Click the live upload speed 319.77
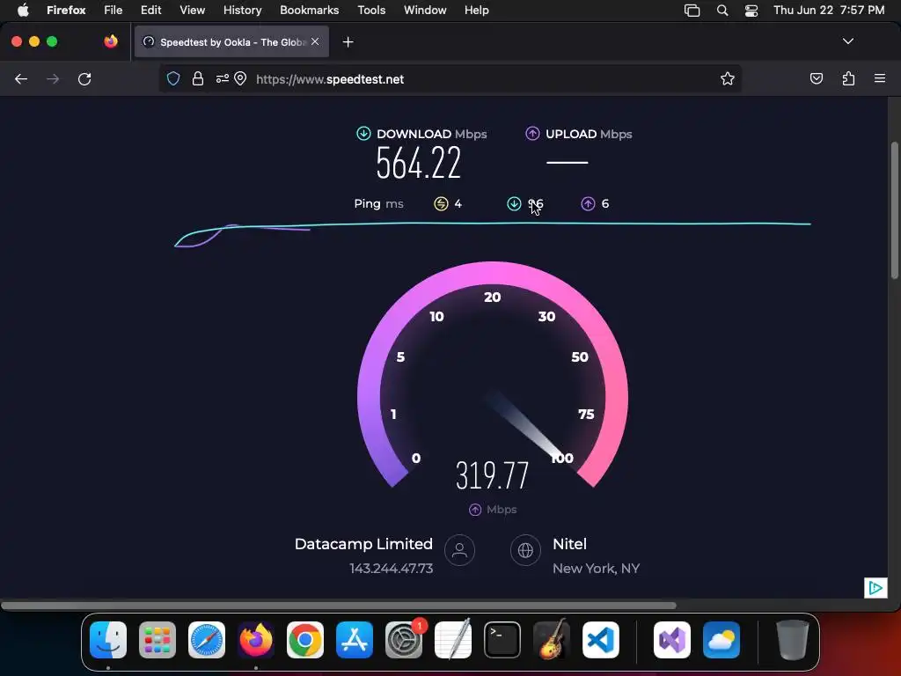901x676 pixels. pyautogui.click(x=492, y=475)
